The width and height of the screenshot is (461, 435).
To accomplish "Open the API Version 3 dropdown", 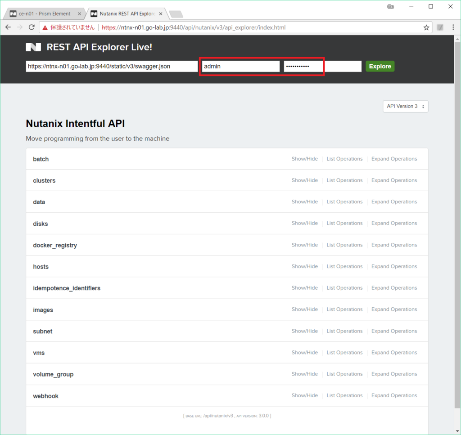I will [x=405, y=106].
